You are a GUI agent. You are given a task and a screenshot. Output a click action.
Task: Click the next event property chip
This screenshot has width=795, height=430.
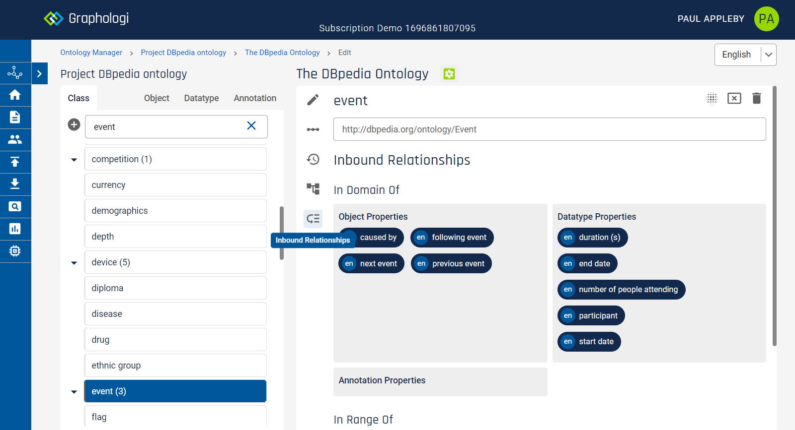(x=371, y=263)
